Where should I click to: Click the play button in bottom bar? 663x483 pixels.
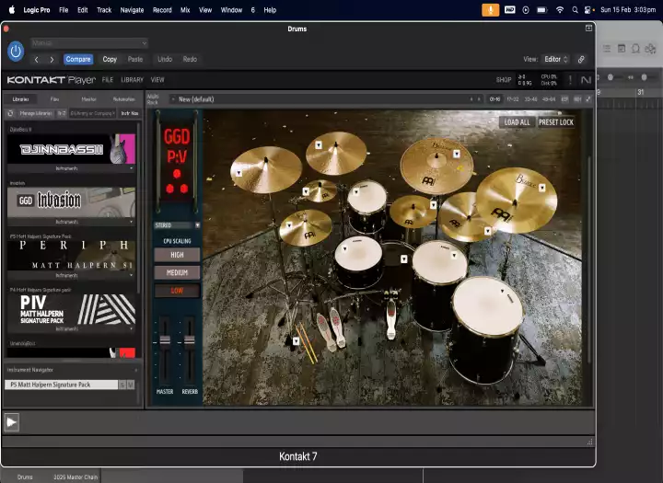[x=11, y=422]
